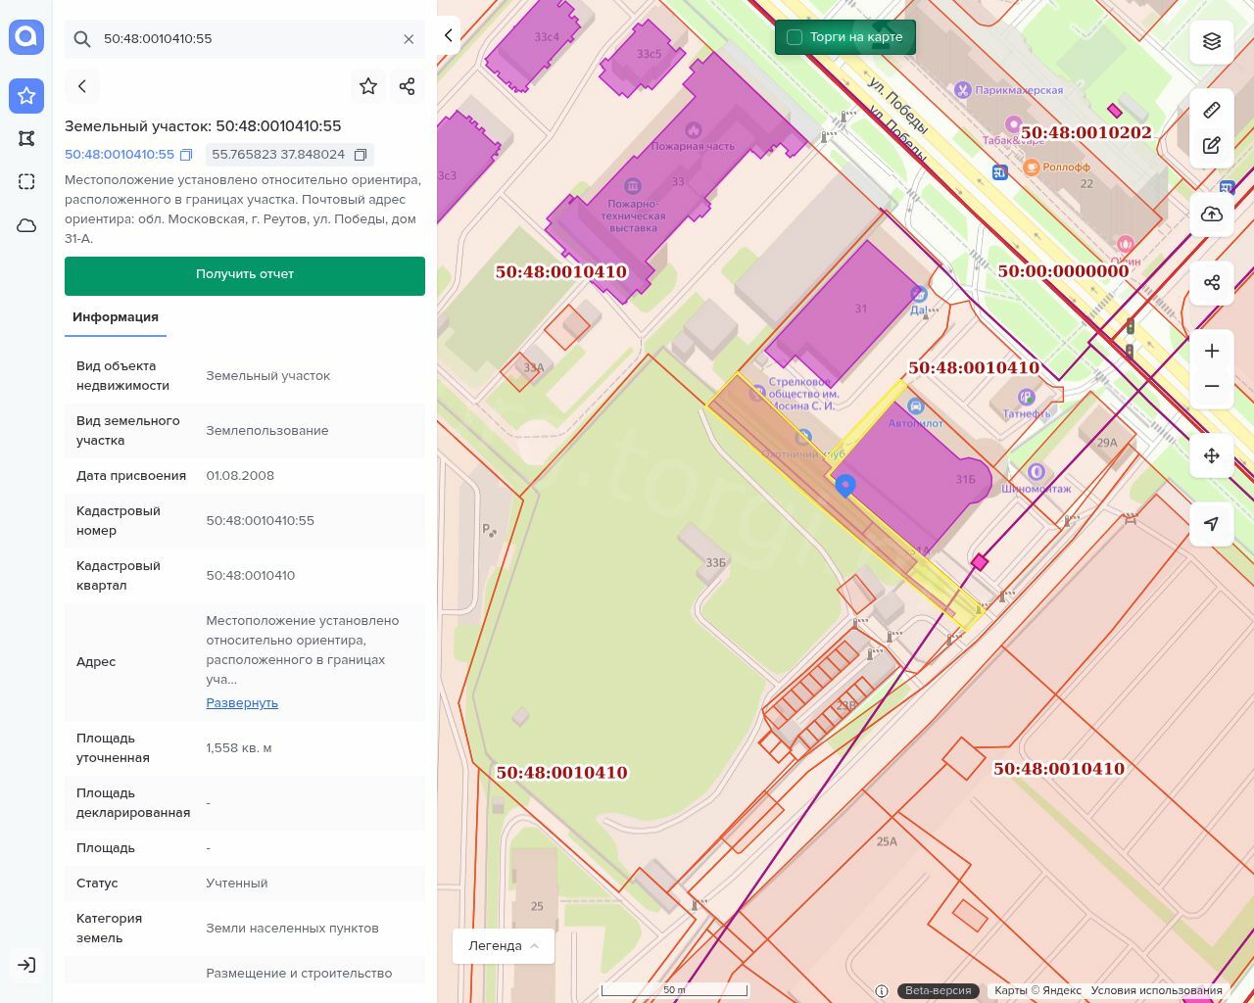Click the Получить отчет button

click(x=245, y=275)
